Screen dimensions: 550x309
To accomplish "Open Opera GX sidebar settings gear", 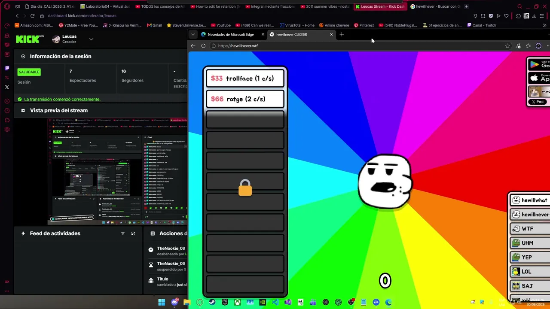I will [x=7, y=130].
